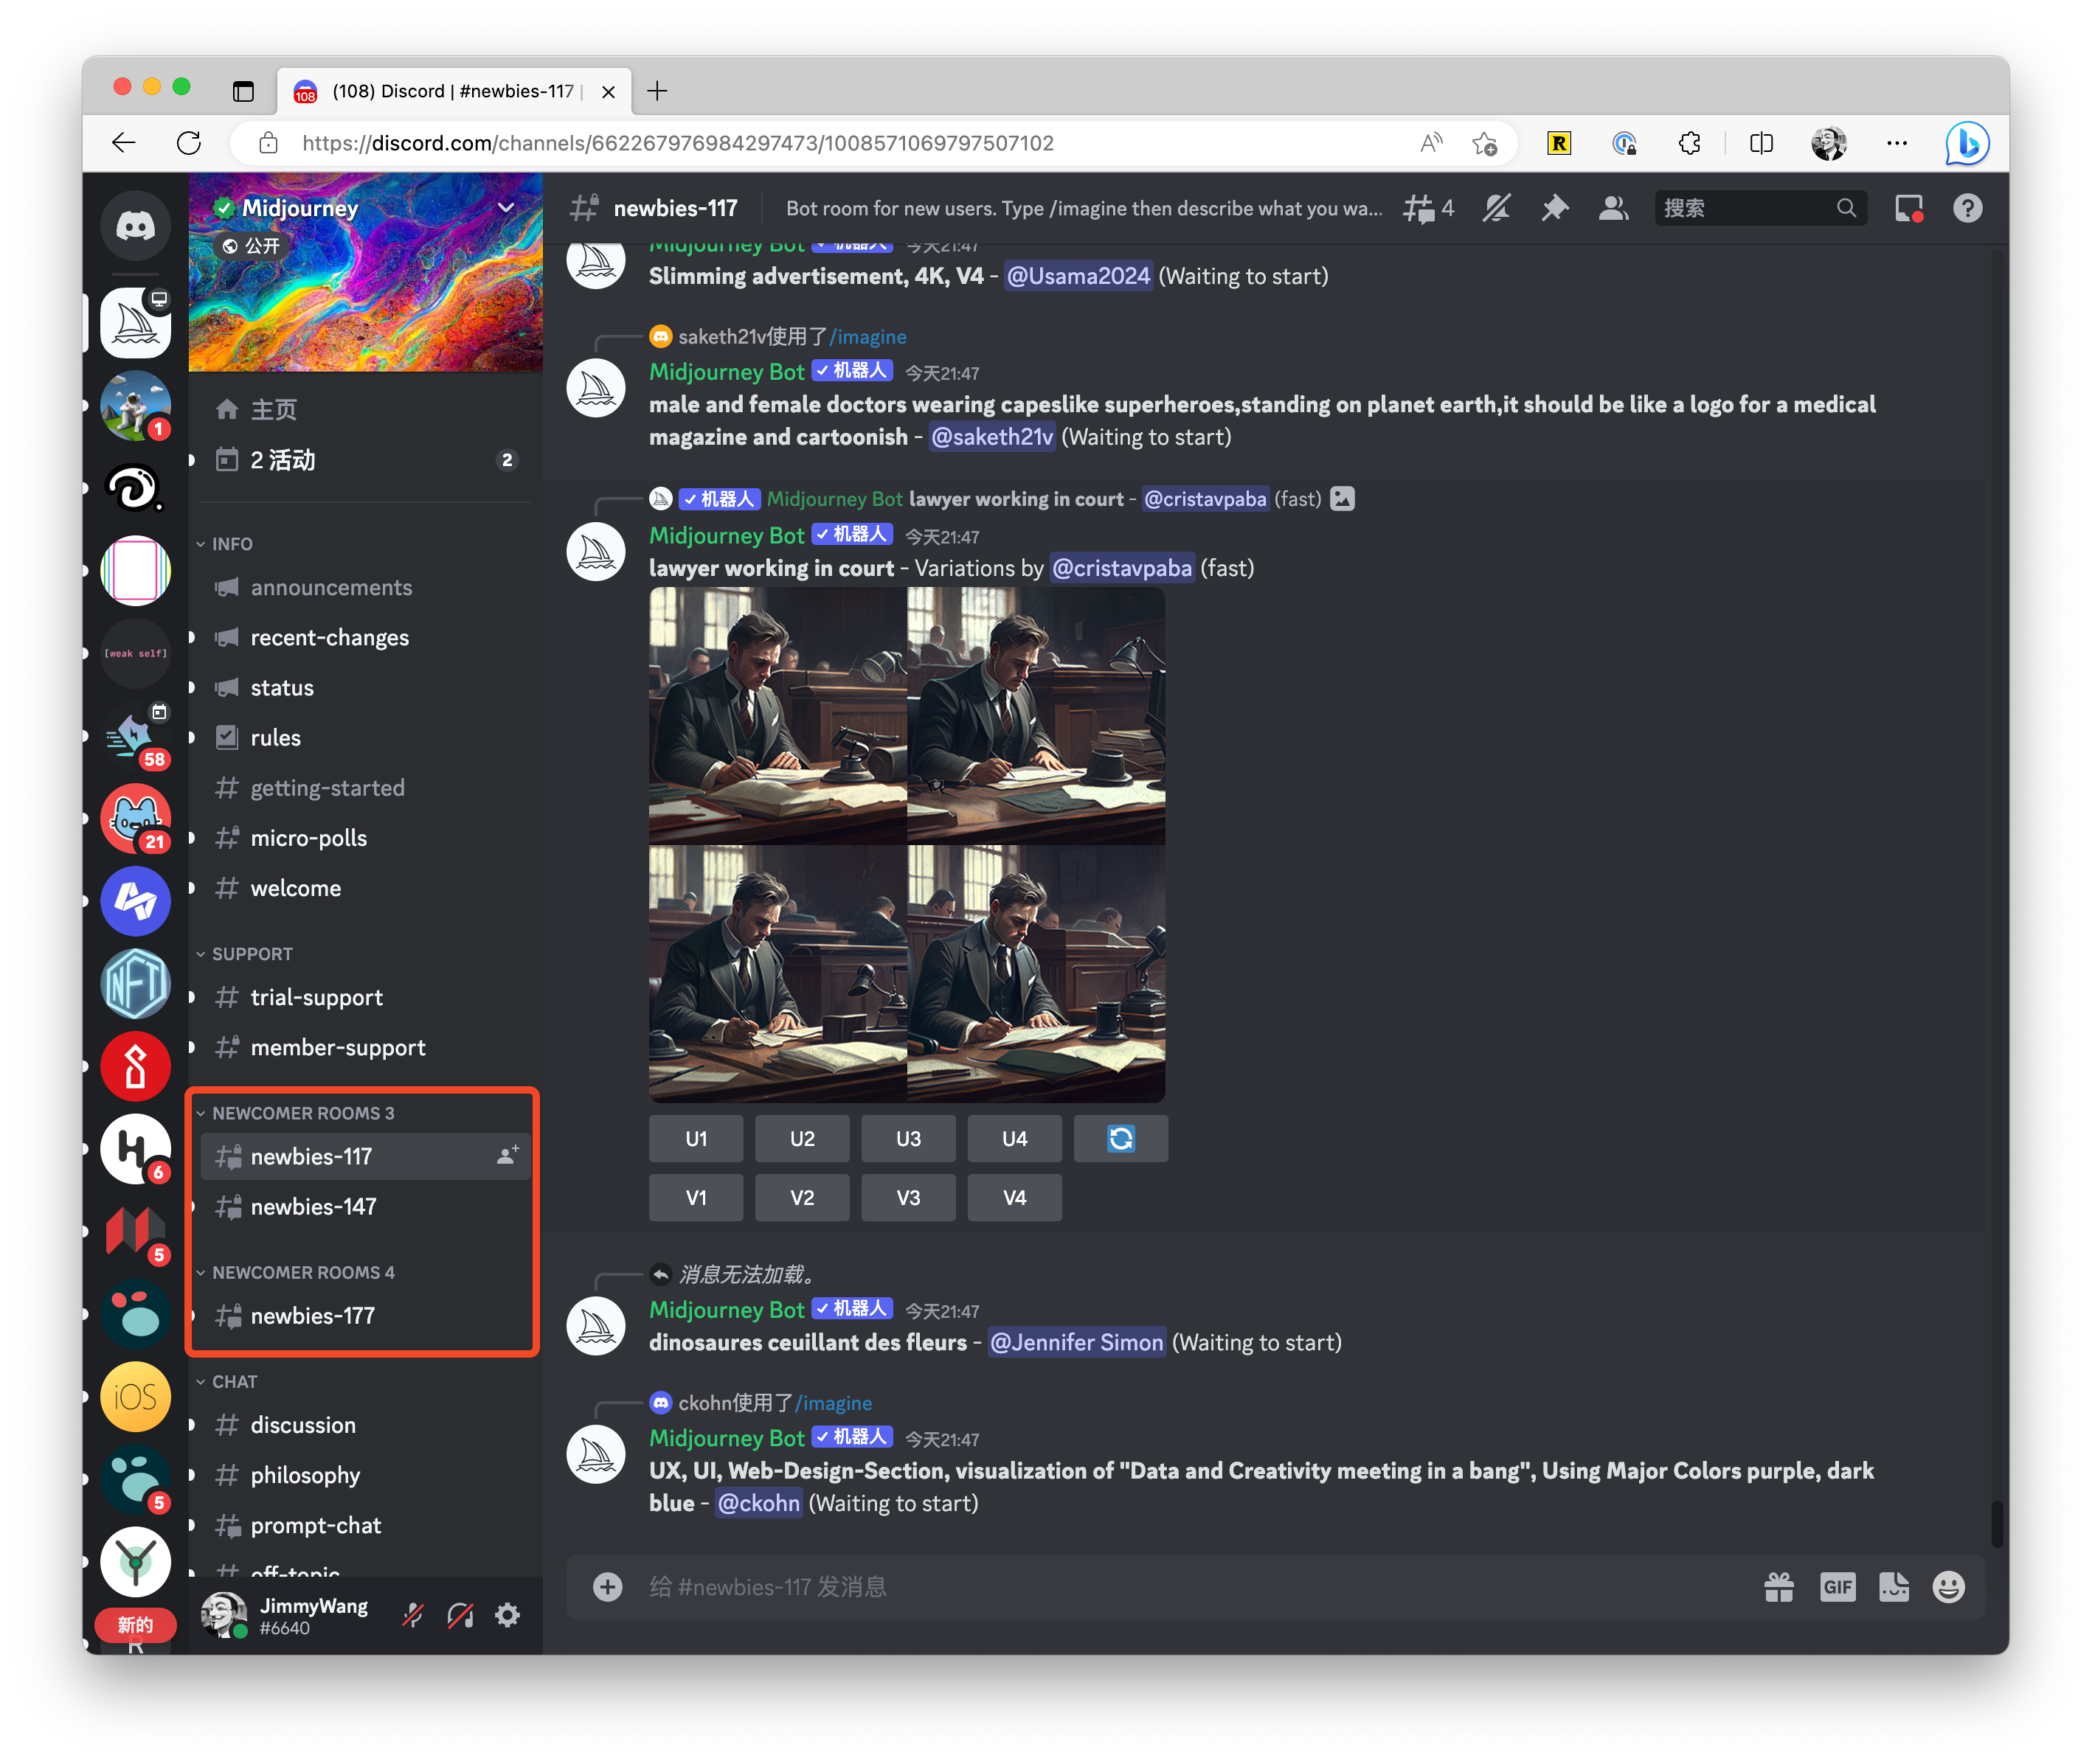Toggle notifications for newbies-117 channel
The height and width of the screenshot is (1764, 2092).
[1497, 208]
